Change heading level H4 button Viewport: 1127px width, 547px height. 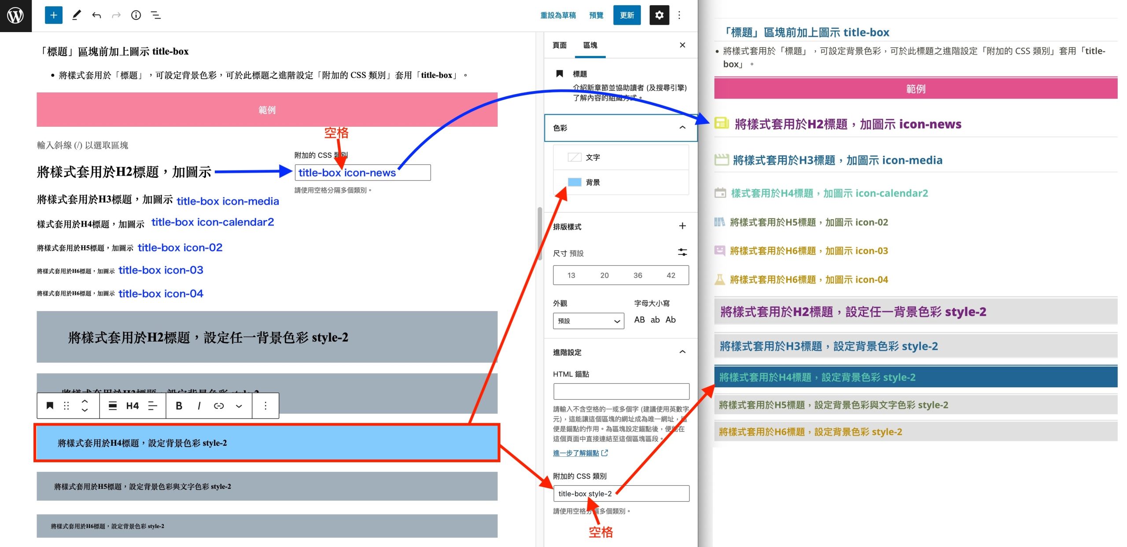(x=132, y=406)
